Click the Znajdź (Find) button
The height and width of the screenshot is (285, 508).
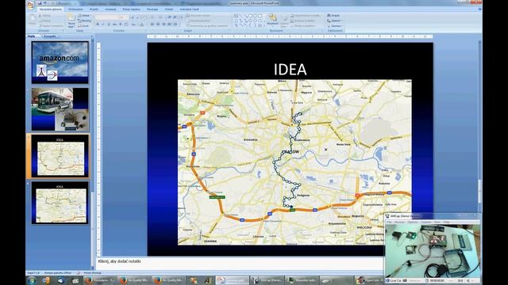[333, 16]
